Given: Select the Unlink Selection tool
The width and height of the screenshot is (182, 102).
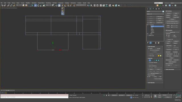Looking at the screenshot, I should [11, 5].
